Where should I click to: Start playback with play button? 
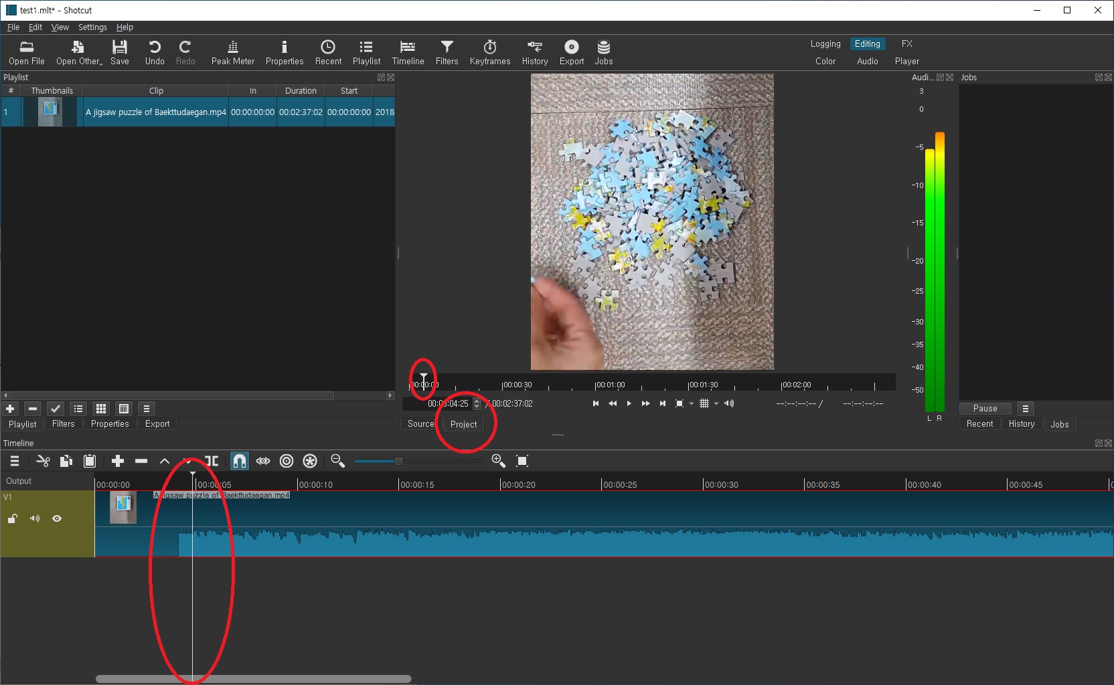pyautogui.click(x=629, y=403)
